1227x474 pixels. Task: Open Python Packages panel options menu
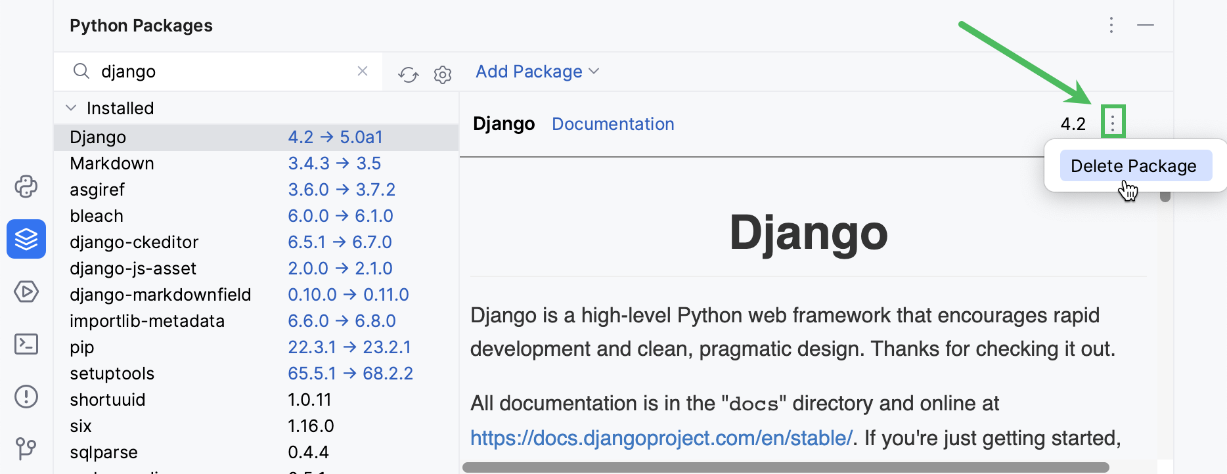tap(1111, 25)
